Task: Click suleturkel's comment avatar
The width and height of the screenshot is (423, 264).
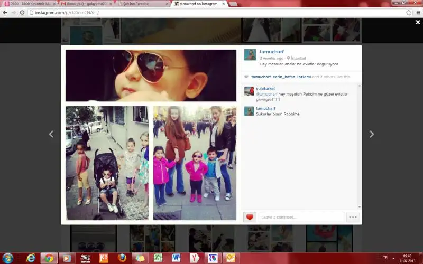Action: [x=249, y=91]
